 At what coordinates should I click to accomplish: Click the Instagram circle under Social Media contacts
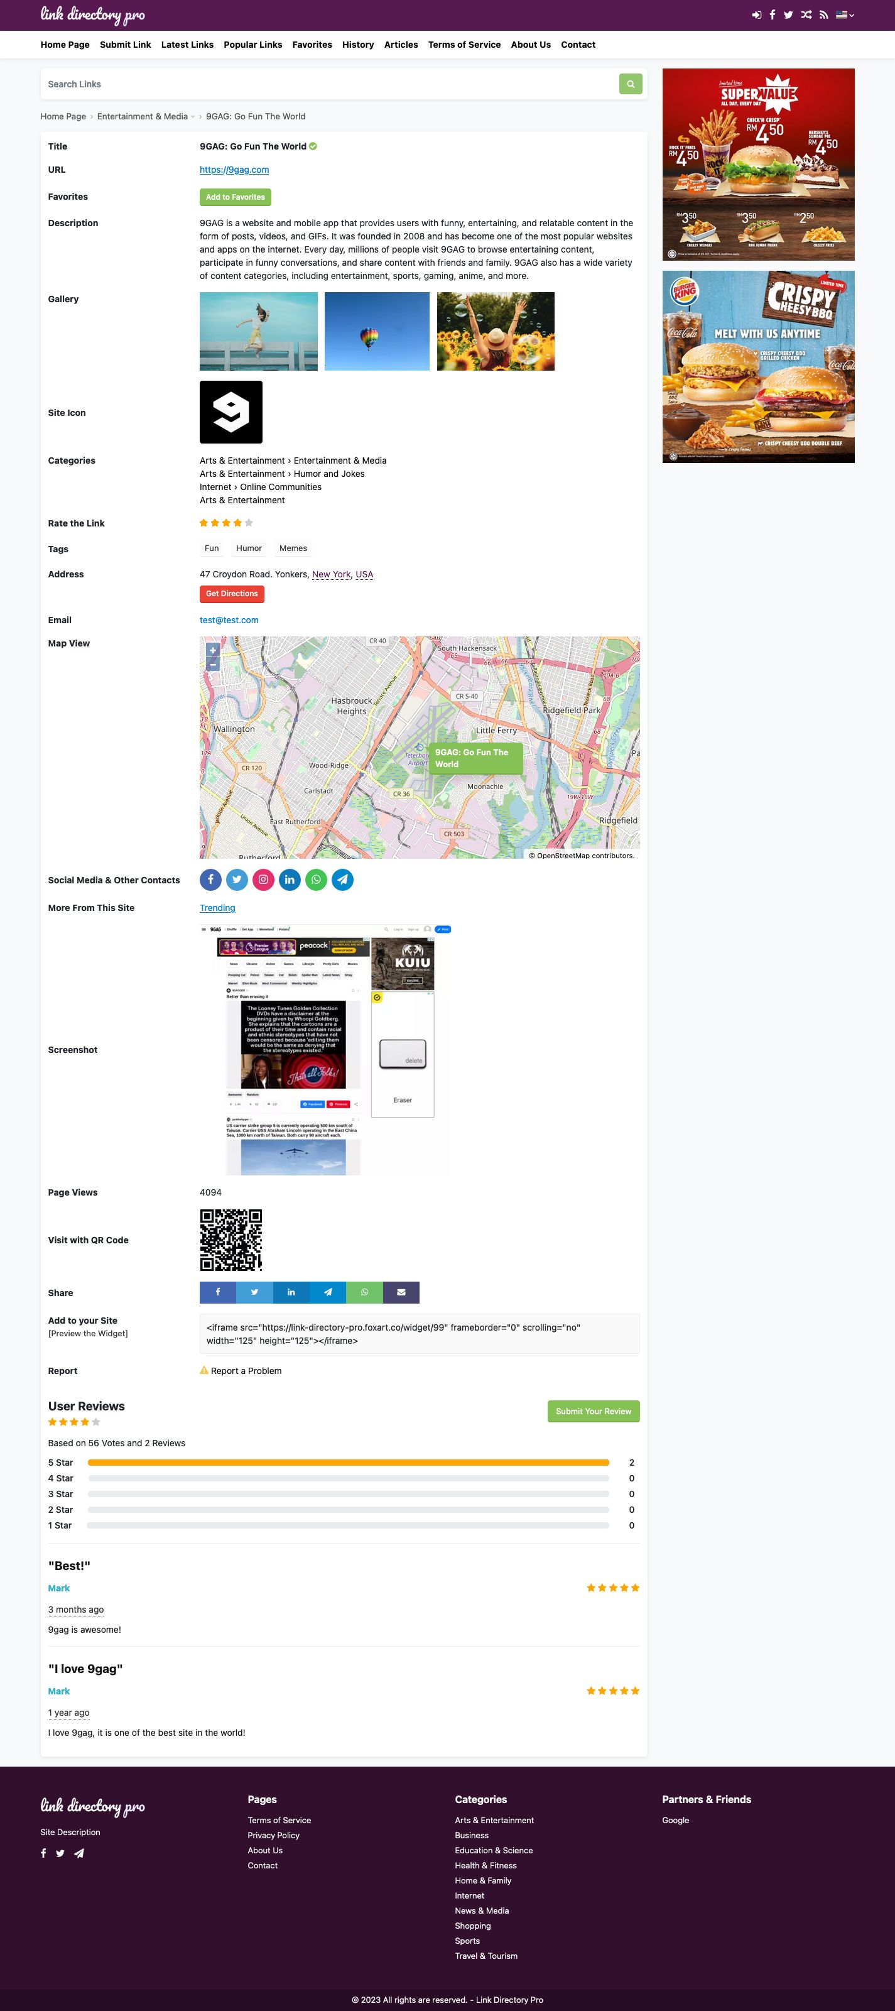pyautogui.click(x=264, y=880)
